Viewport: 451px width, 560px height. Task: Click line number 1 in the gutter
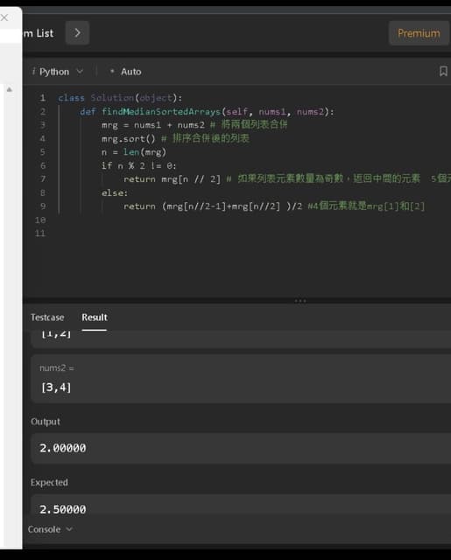pos(42,98)
